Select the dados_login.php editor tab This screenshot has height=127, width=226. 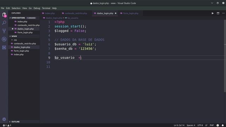coord(105,13)
